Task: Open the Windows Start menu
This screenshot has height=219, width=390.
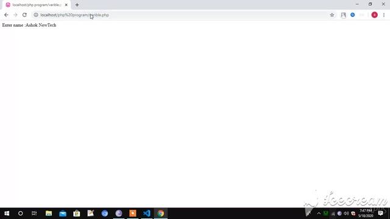Action: [7, 214]
